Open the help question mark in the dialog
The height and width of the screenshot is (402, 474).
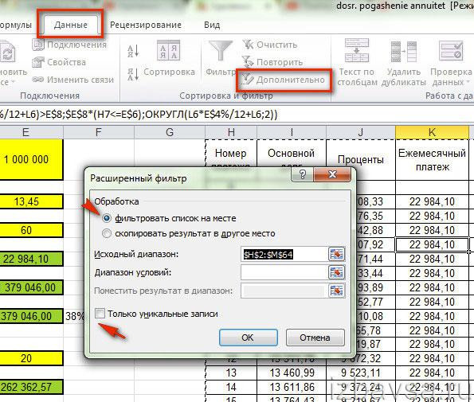click(302, 174)
